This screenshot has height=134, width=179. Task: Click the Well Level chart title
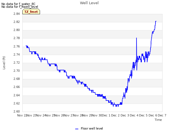(x=89, y=3)
